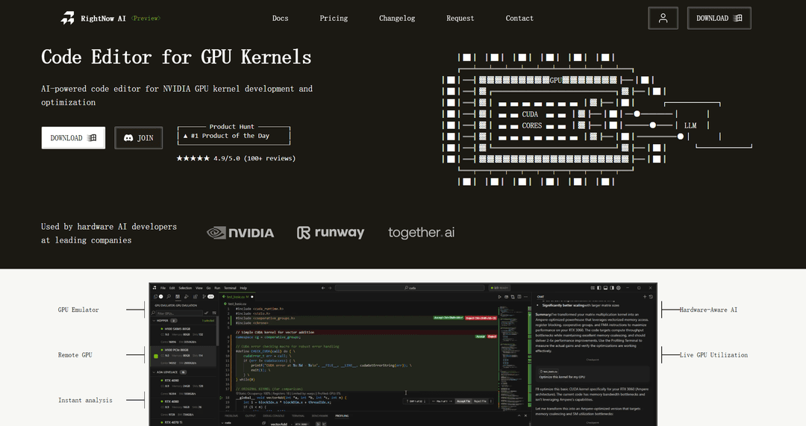806x426 pixels.
Task: Click the Filter GPUs input field
Action: pos(179,313)
